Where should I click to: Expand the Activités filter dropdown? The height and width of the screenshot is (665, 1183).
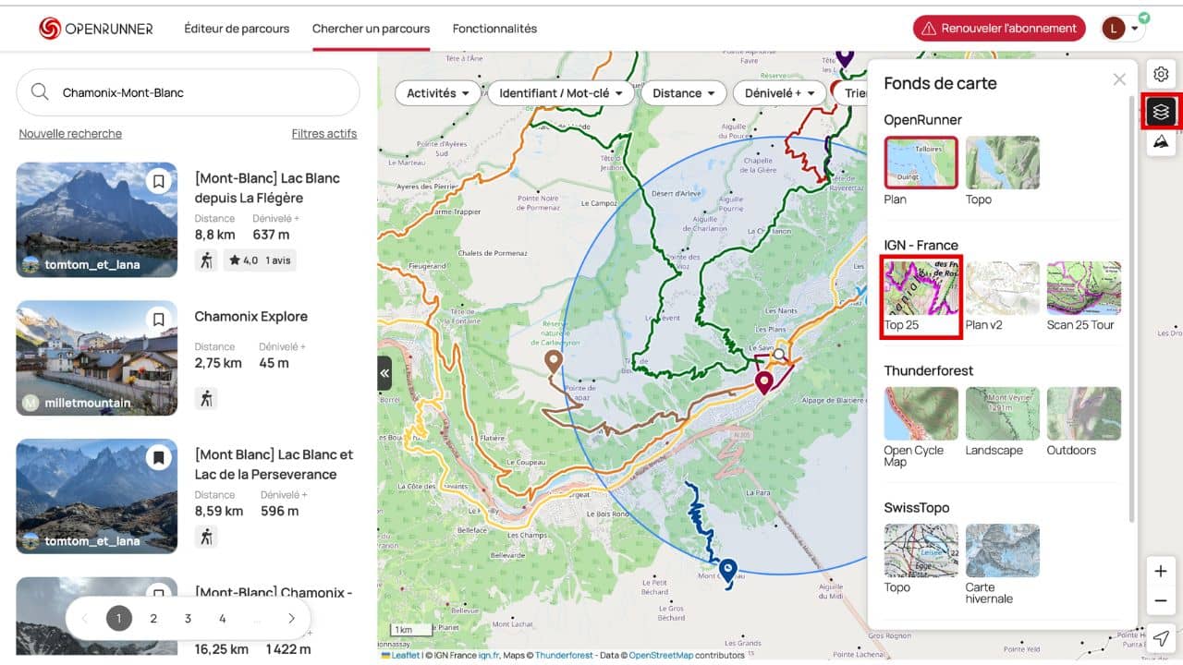[437, 93]
